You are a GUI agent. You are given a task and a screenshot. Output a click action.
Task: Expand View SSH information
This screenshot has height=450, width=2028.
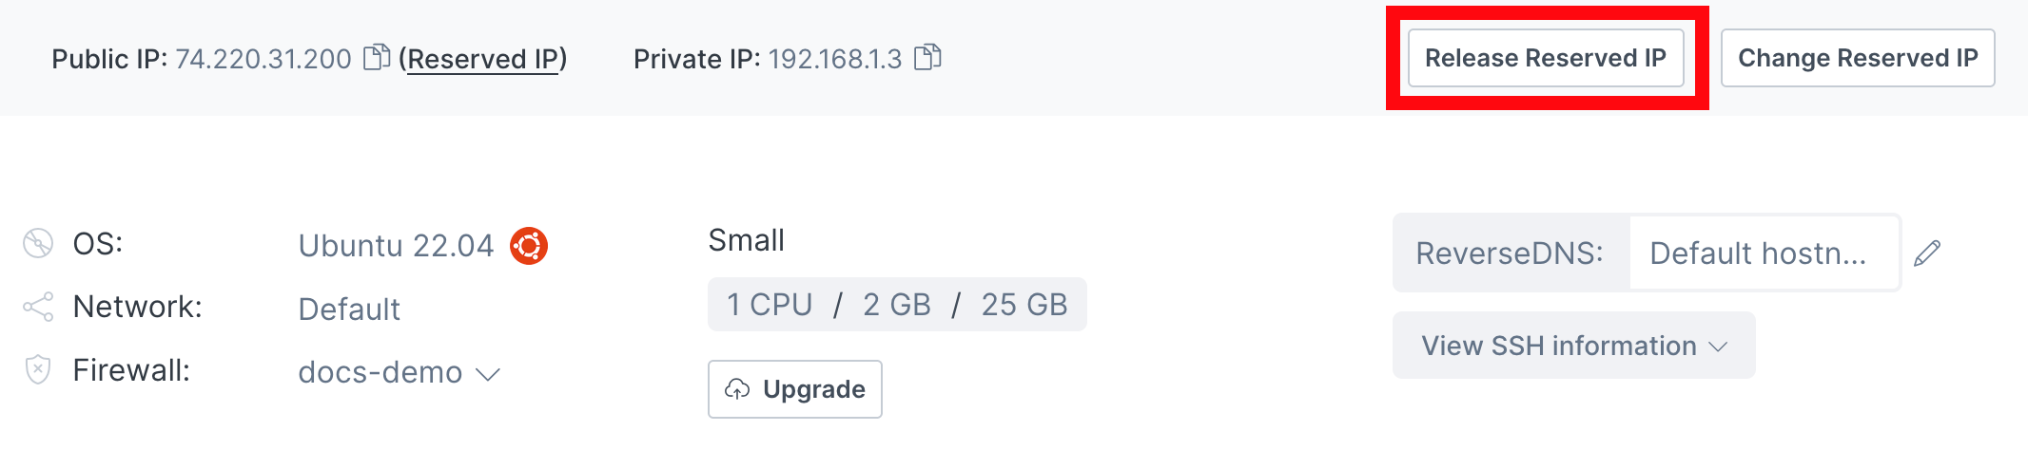pyautogui.click(x=1573, y=346)
